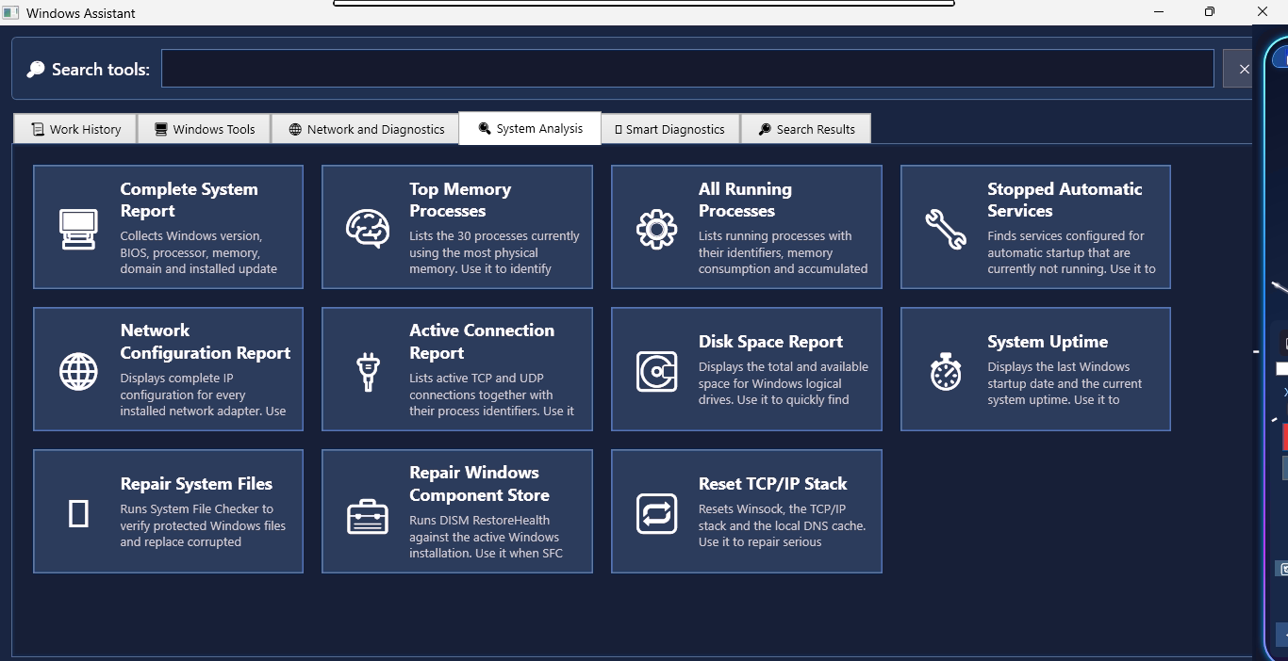
Task: Click the rectangle icon on Repair System Files
Action: tap(78, 513)
